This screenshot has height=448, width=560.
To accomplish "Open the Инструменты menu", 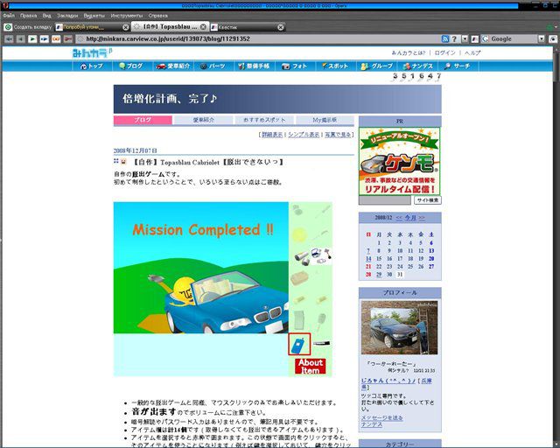I will tap(126, 16).
